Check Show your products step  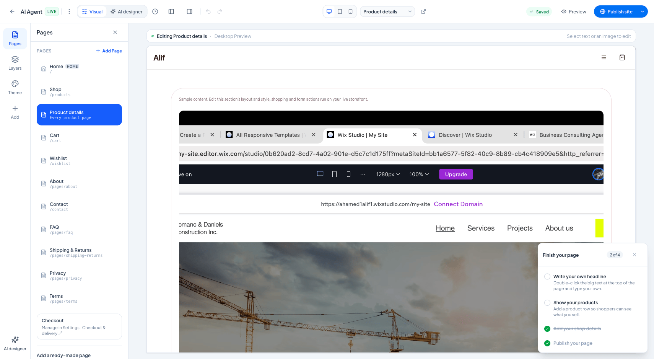(x=547, y=303)
